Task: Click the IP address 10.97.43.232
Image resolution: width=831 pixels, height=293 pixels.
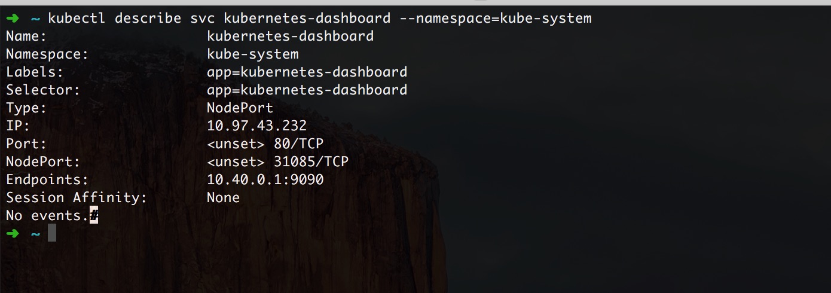Action: coord(257,126)
